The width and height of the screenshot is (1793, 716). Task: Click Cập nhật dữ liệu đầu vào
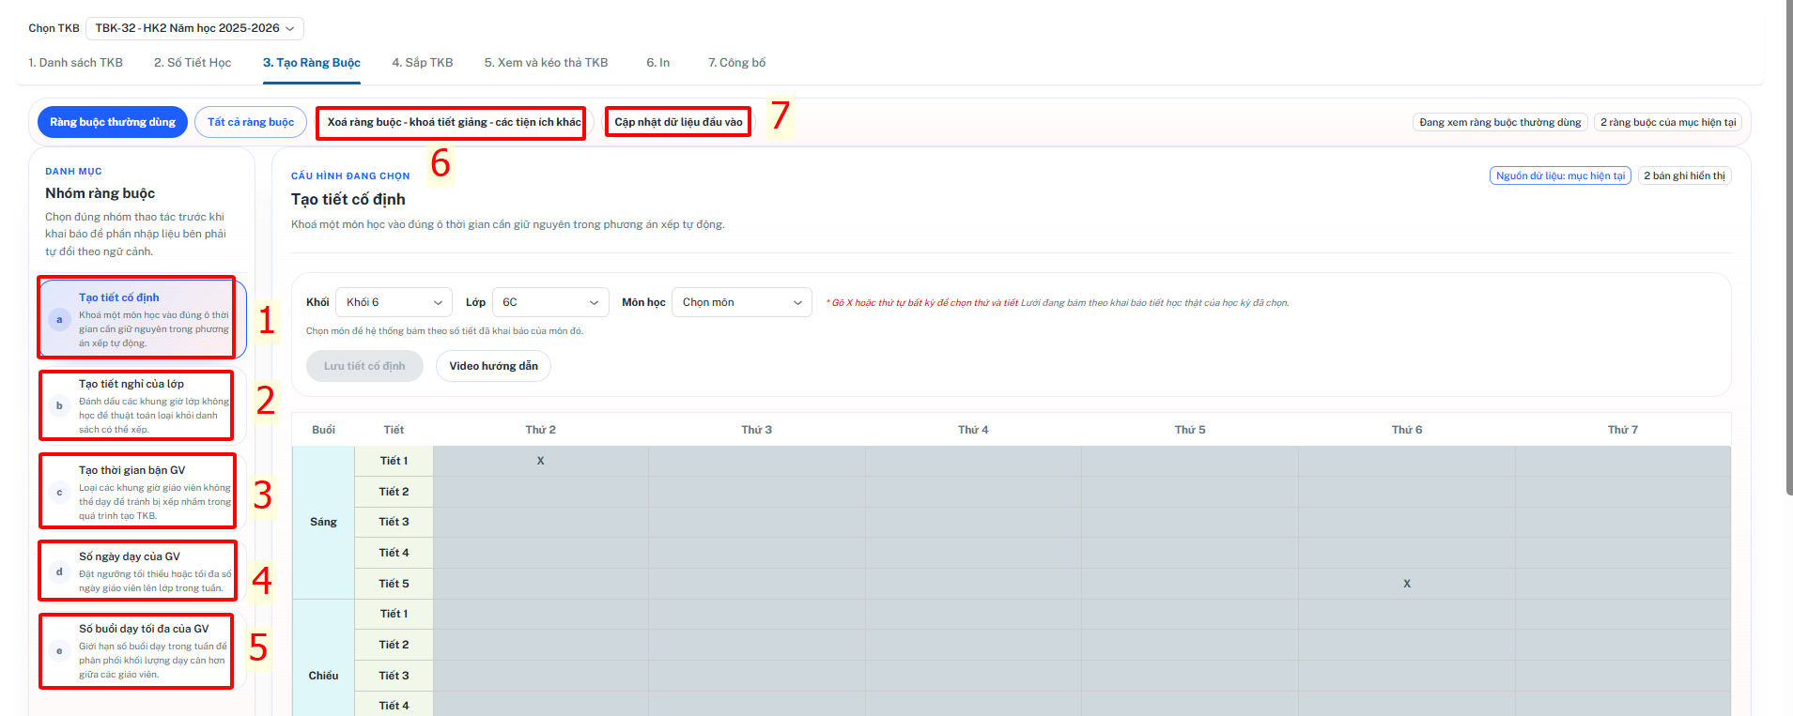[678, 123]
